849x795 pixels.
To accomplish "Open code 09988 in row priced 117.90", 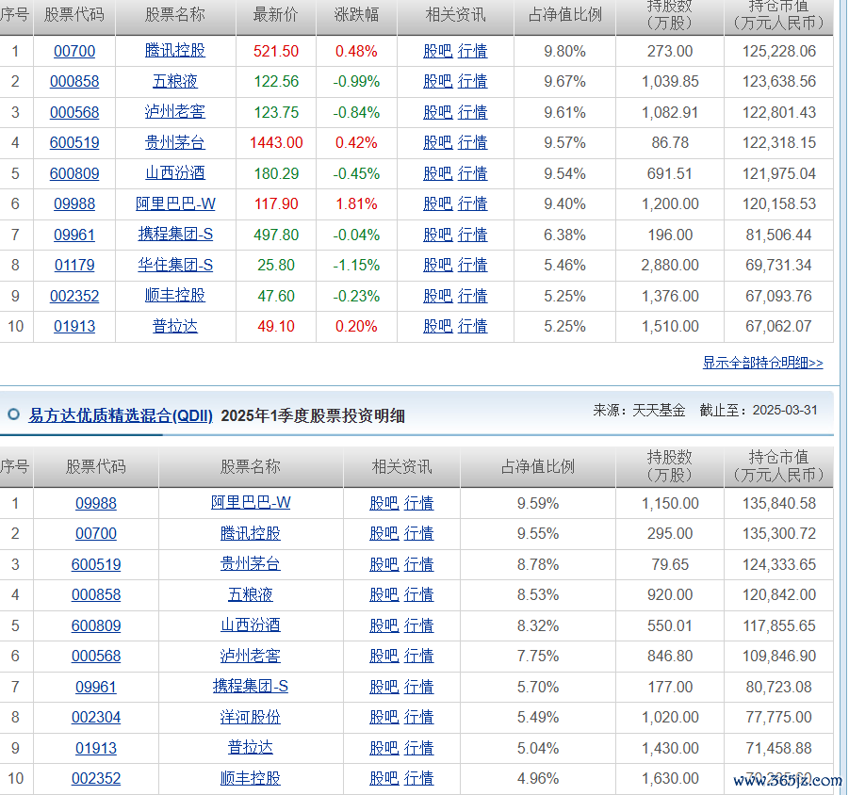I will pos(74,204).
